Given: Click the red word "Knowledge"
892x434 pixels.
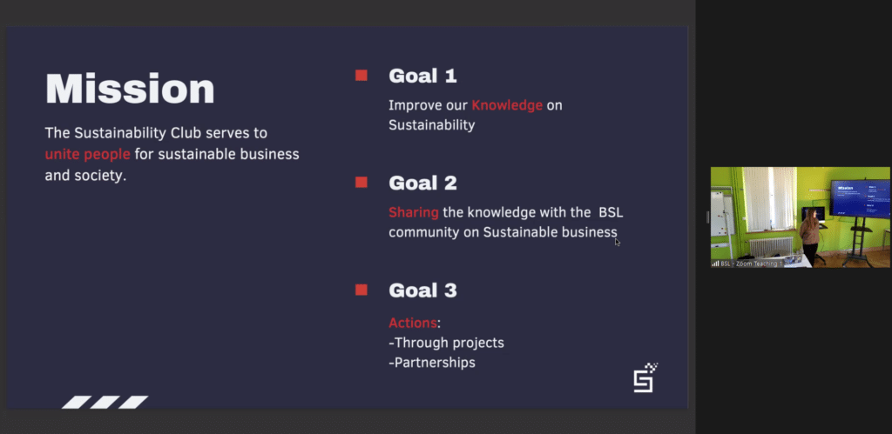Looking at the screenshot, I should pos(507,105).
